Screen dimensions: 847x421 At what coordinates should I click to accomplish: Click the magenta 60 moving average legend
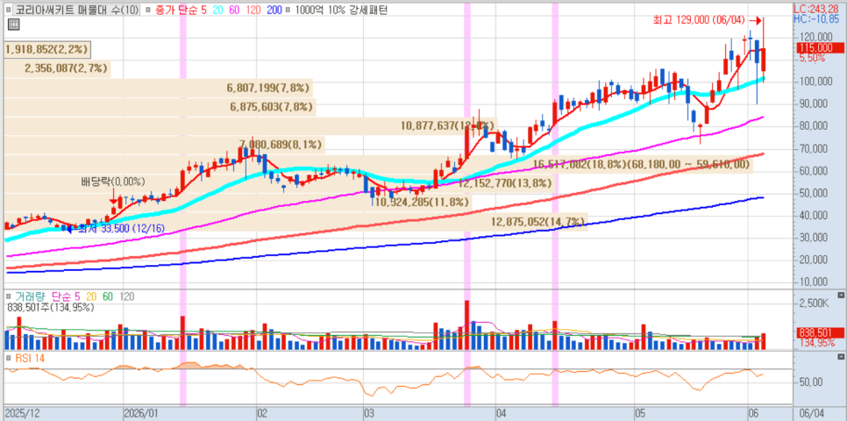coord(235,10)
